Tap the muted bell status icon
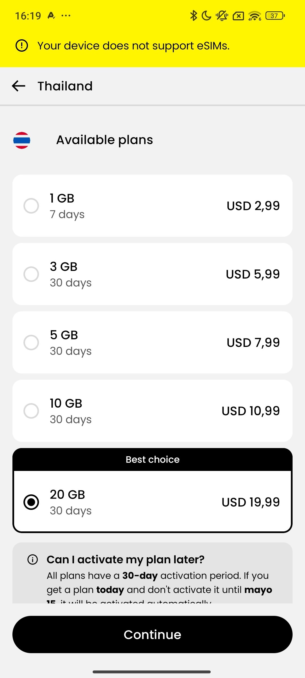Image resolution: width=305 pixels, height=678 pixels. click(x=222, y=16)
